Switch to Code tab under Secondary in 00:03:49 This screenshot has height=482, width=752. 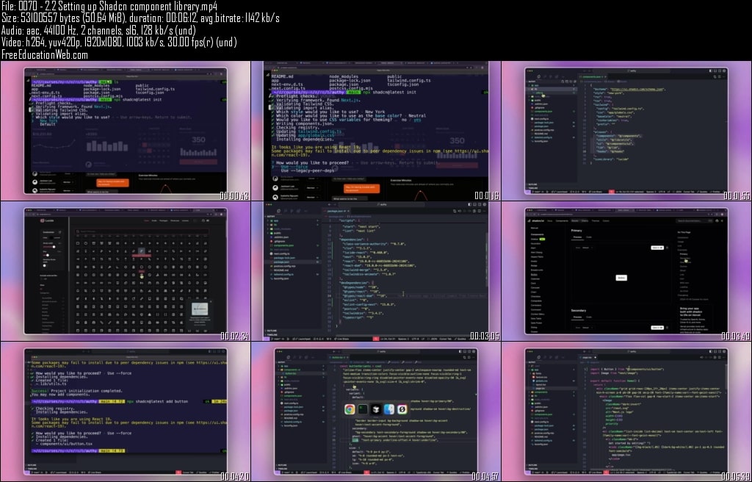(x=589, y=317)
